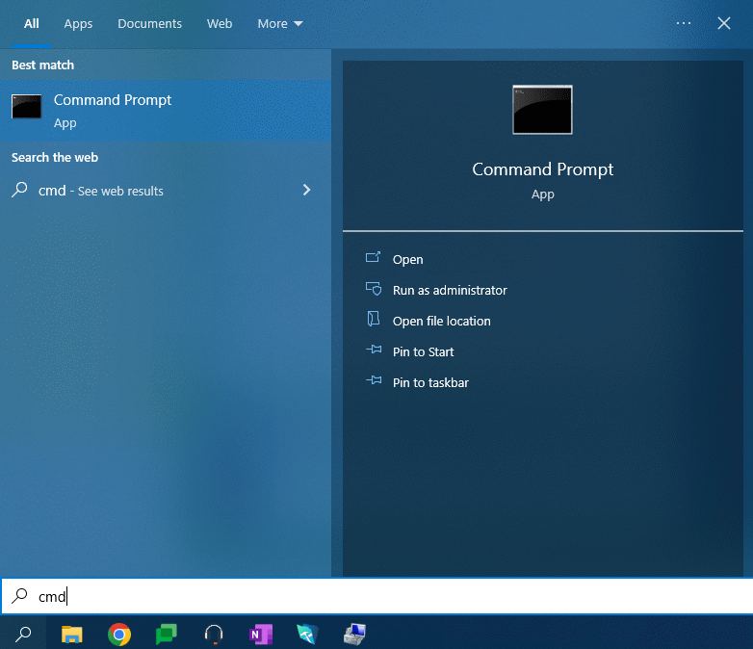Expand the cmd web results chevron
The height and width of the screenshot is (649, 753).
(306, 191)
